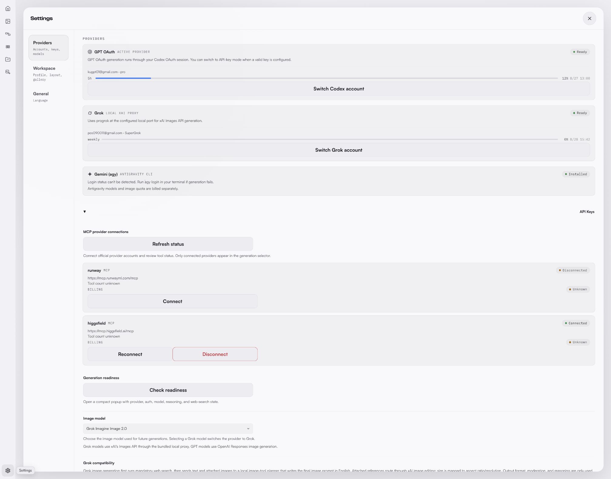Click runway's billing Unknown badge
611x479 pixels.
[578, 289]
